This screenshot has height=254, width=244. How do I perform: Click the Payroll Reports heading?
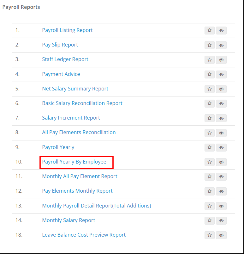21,7
